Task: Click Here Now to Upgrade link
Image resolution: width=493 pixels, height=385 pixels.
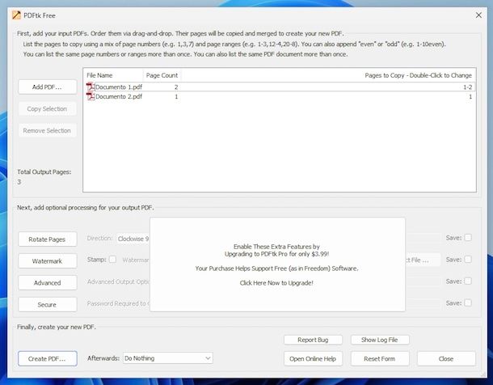Action: point(276,283)
